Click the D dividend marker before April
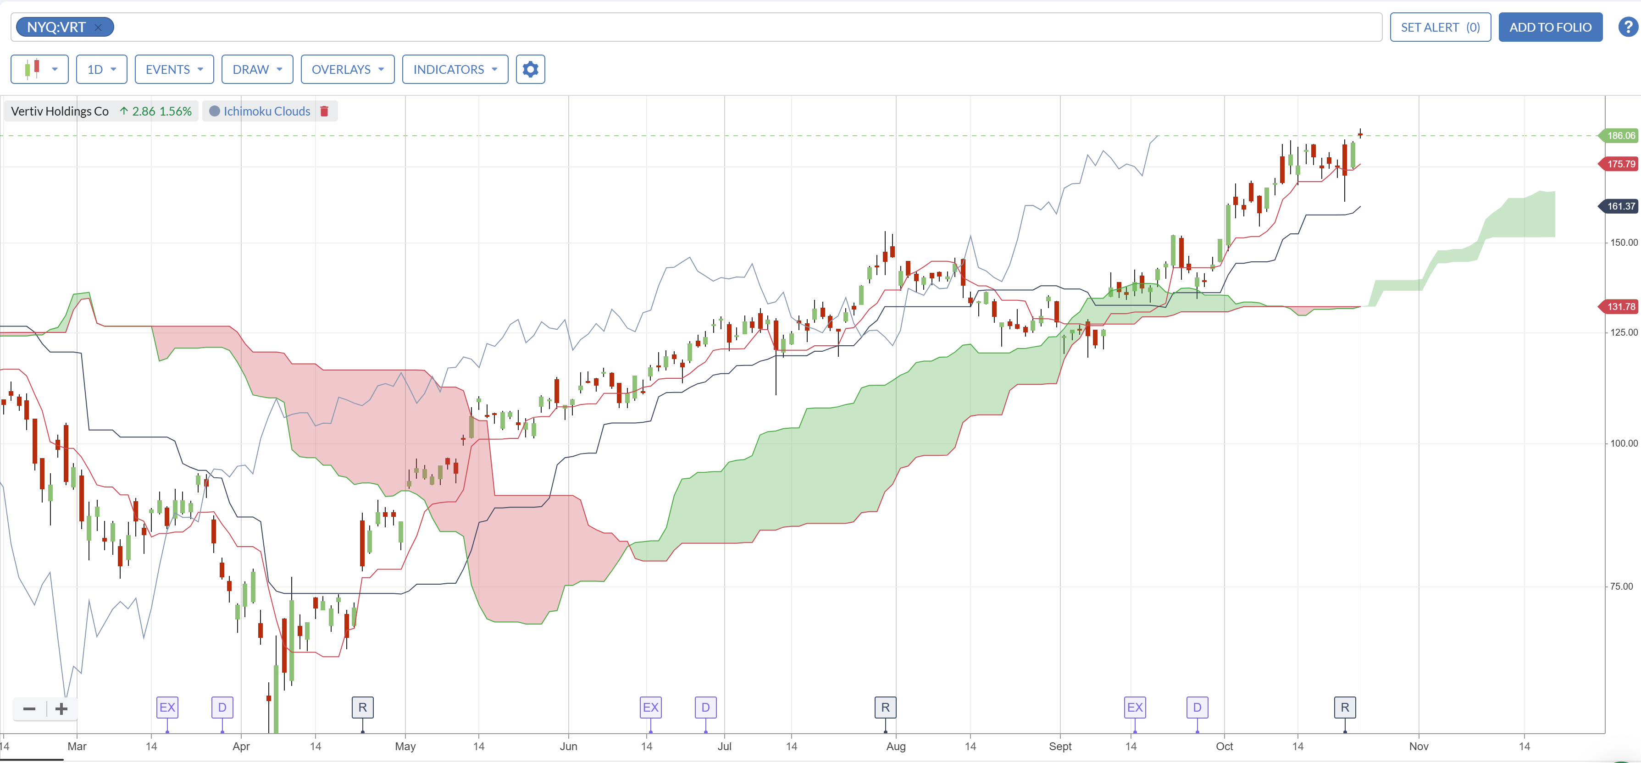The image size is (1641, 763). click(x=222, y=707)
